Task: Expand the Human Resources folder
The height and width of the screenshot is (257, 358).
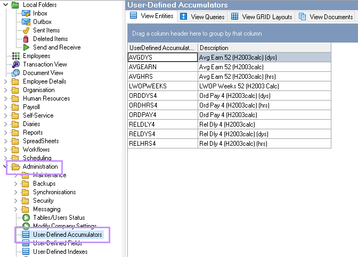Action: pyautogui.click(x=6, y=98)
